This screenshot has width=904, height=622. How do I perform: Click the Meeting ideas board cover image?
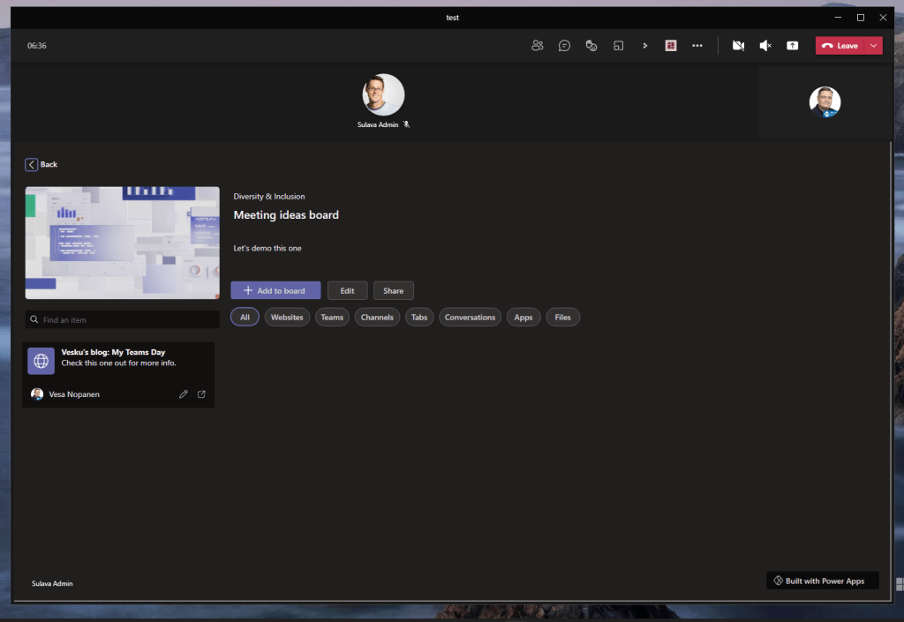[122, 243]
